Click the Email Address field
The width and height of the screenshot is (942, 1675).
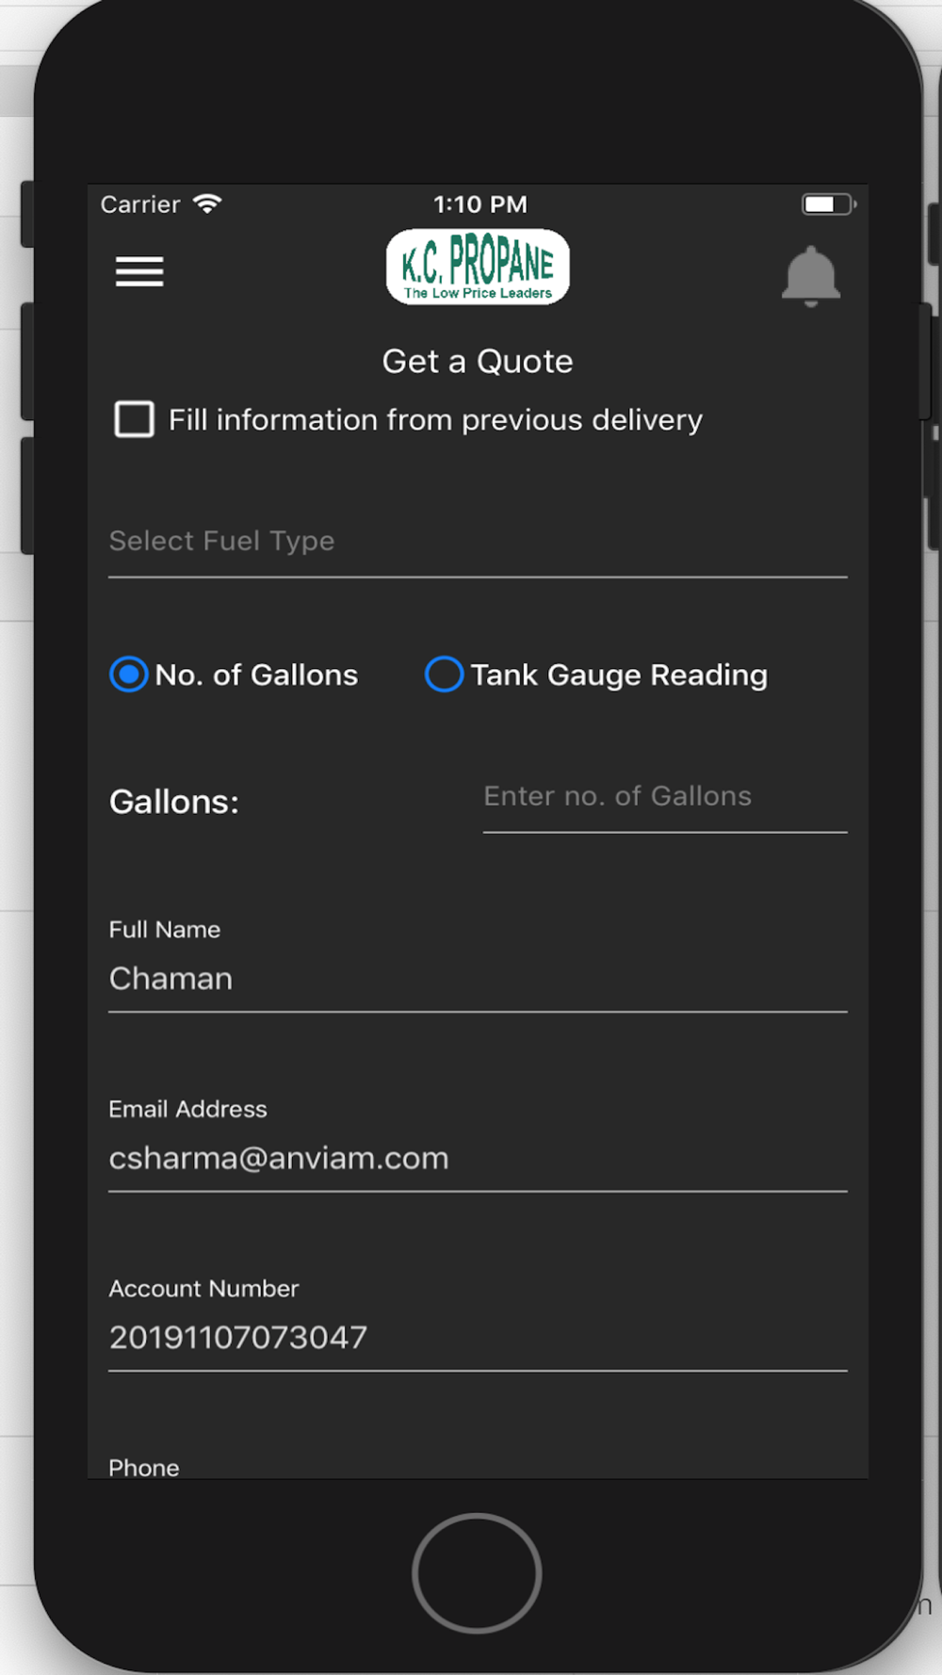(x=478, y=1158)
